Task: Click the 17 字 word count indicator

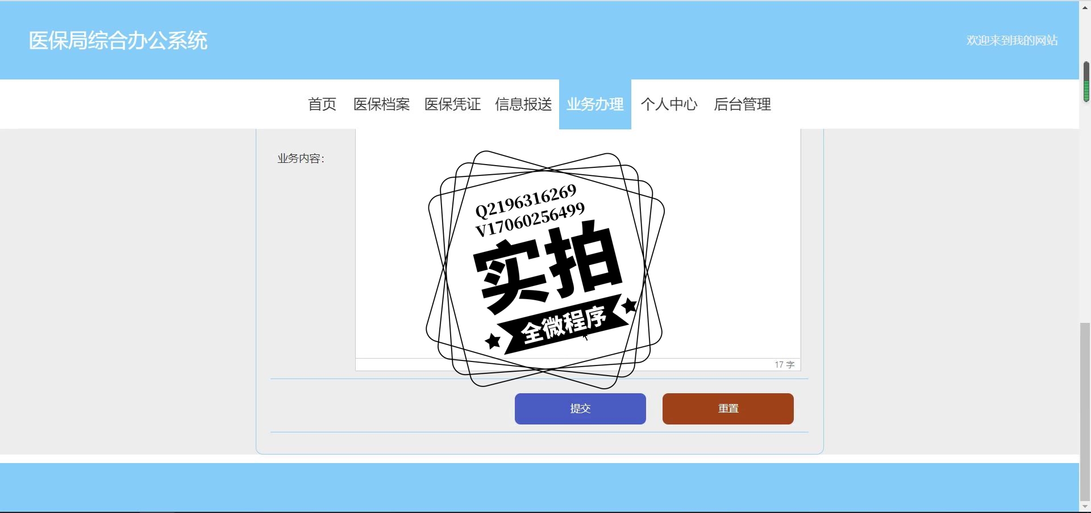Action: 785,365
